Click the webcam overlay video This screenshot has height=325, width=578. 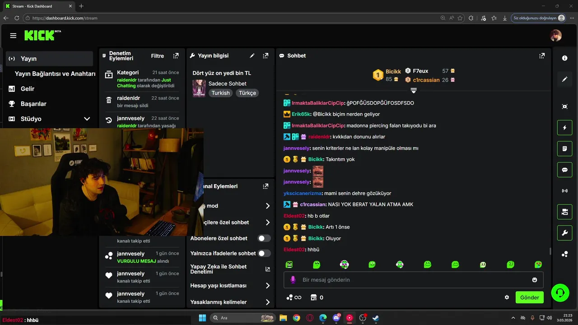pyautogui.click(x=102, y=182)
